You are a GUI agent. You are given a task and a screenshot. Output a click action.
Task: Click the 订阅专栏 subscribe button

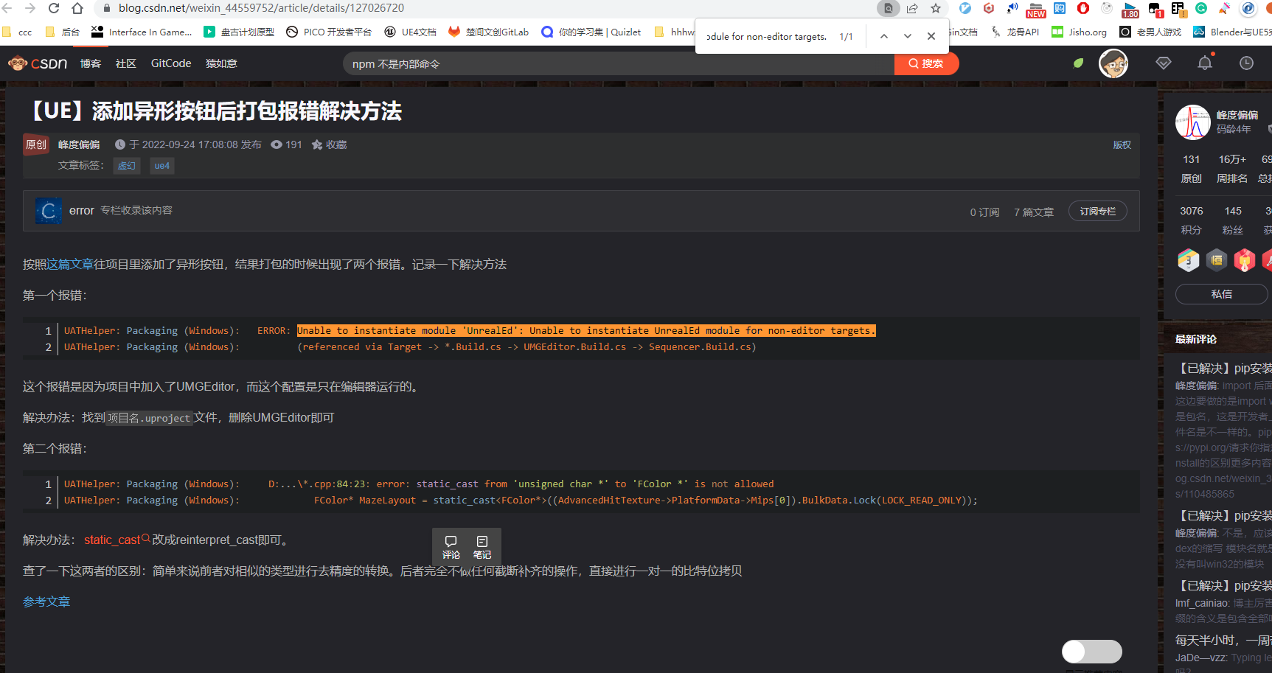point(1097,212)
